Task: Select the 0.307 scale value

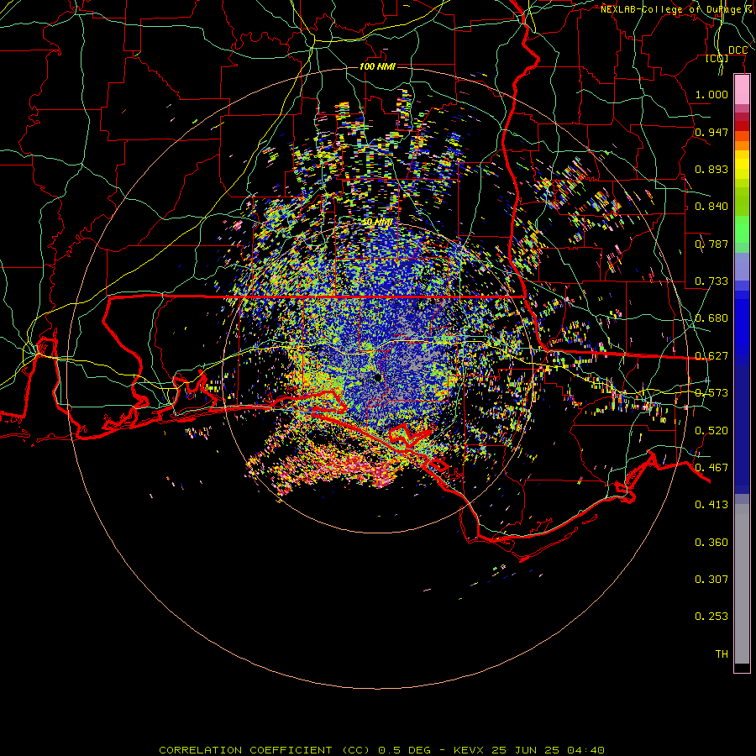Action: pos(711,580)
